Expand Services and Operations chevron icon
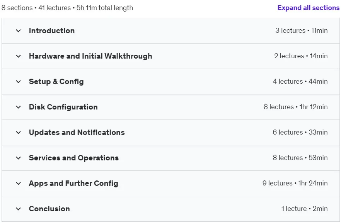This screenshot has width=341, height=224. pyautogui.click(x=19, y=158)
